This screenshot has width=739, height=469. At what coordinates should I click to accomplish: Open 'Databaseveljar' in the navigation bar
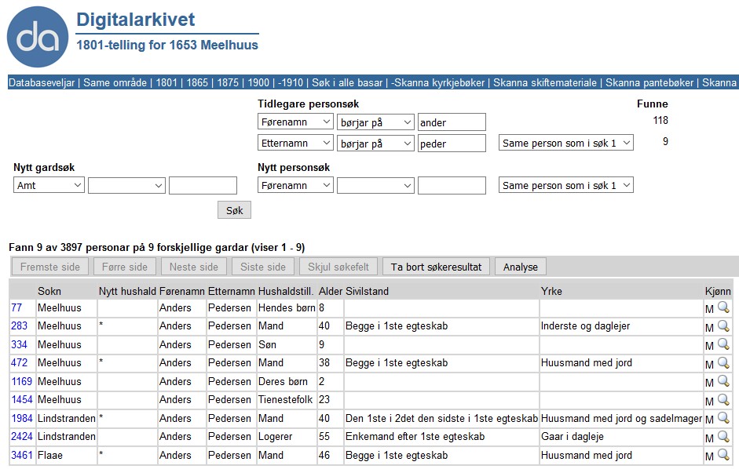coord(42,82)
